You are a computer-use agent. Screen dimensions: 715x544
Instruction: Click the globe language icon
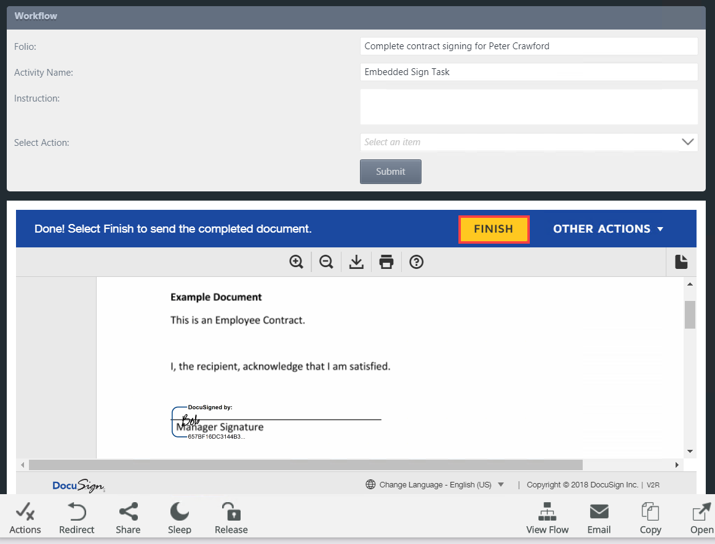coord(370,484)
